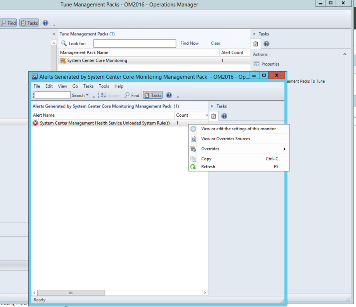
Task: Toggle Tasks button in Alerts window toolbar
Action: pyautogui.click(x=153, y=95)
